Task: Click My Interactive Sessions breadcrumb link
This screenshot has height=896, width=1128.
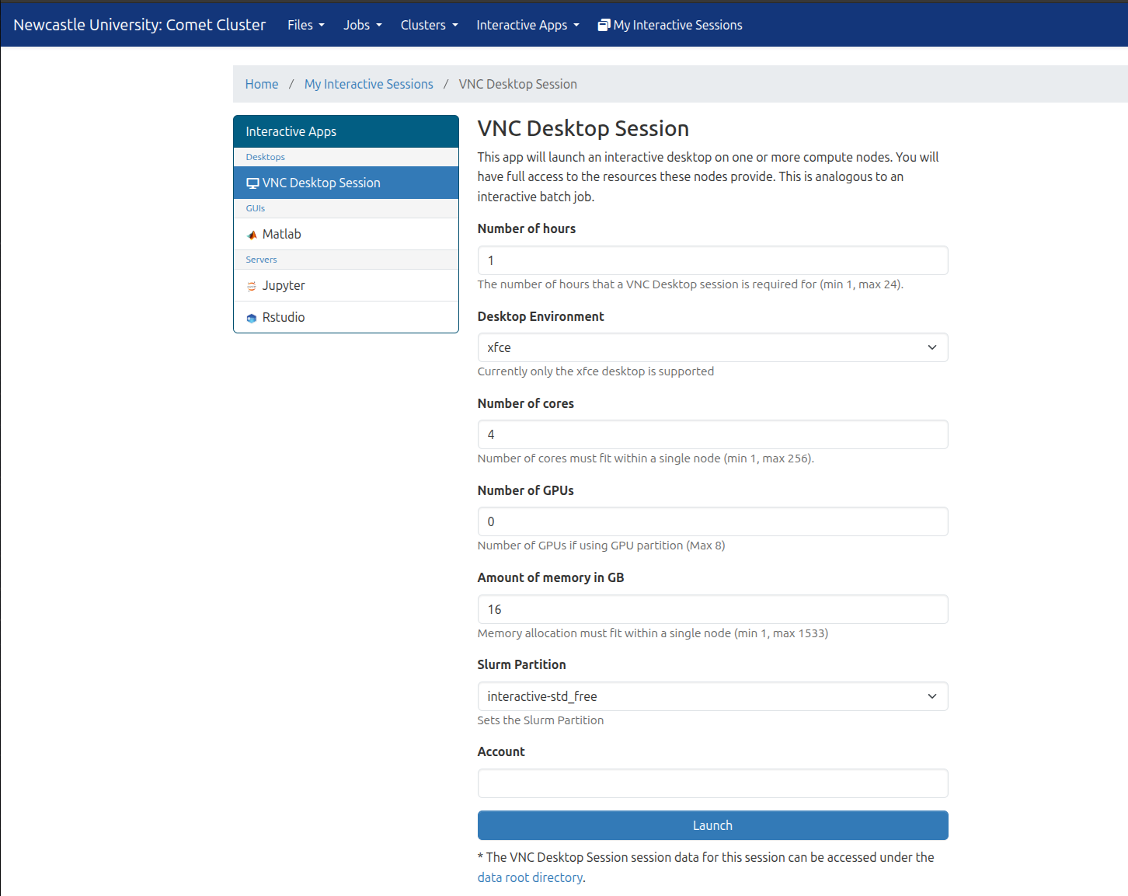Action: [x=368, y=84]
